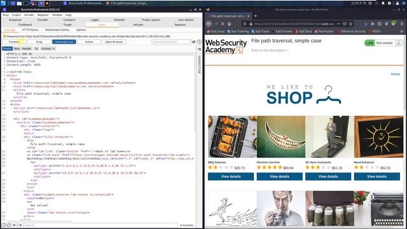Image resolution: width=407 pixels, height=229 pixels.
Task: Open the Offensive Security bookmark
Action: [x=350, y=31]
